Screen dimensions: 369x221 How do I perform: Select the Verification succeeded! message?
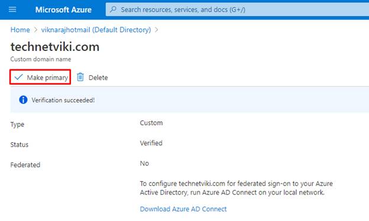(63, 100)
